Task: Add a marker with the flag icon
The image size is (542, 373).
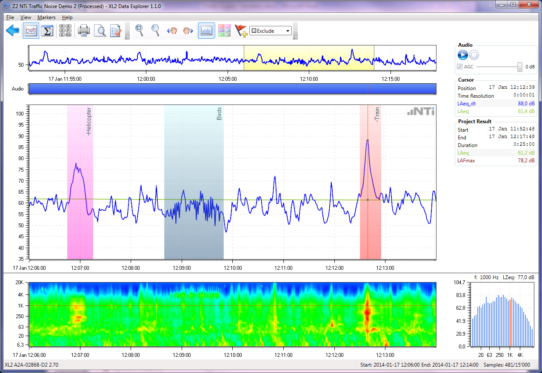Action: click(241, 31)
